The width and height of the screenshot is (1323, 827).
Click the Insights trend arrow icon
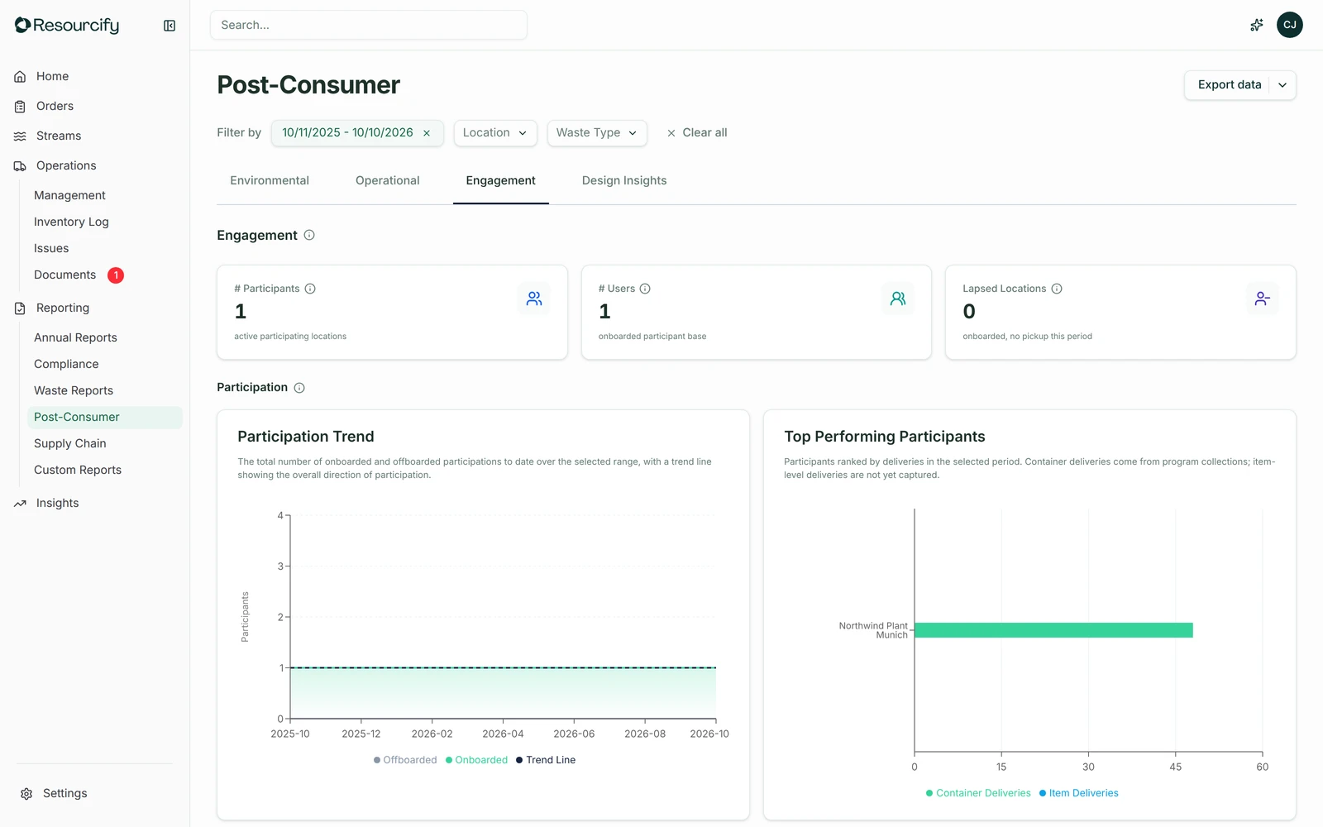(20, 503)
